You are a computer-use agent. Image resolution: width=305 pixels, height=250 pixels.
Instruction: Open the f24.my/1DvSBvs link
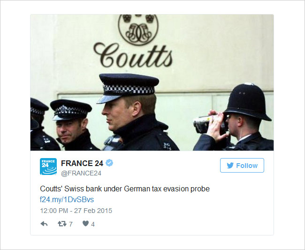[x=67, y=200]
